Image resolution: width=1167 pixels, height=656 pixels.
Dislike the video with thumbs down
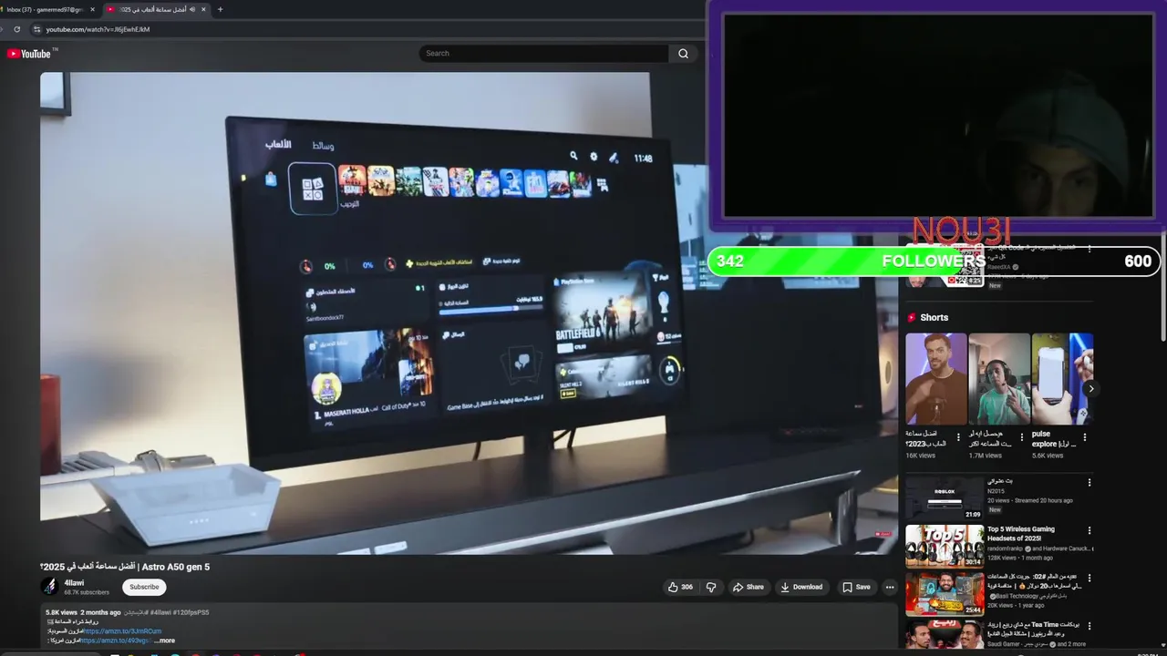pyautogui.click(x=711, y=587)
